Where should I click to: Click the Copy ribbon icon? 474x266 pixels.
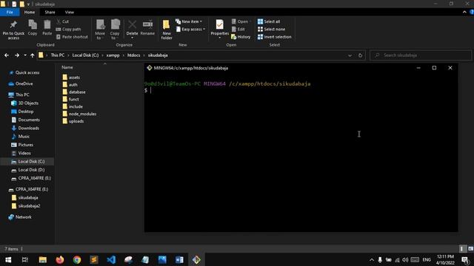click(33, 28)
